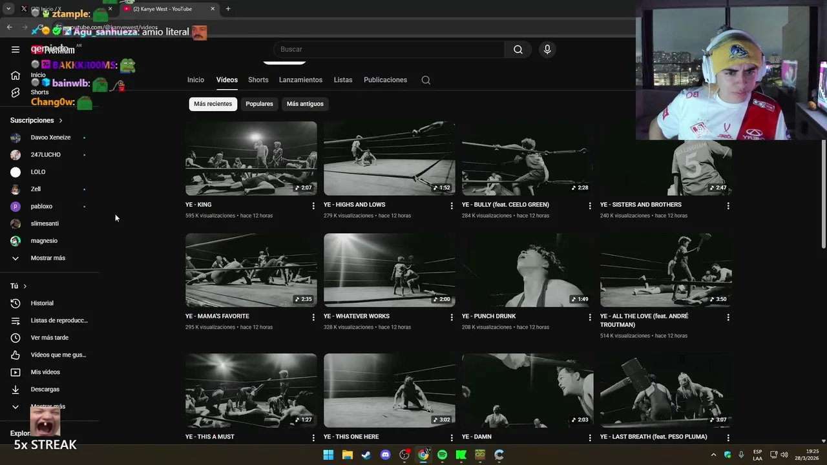
Task: Switch to the Videos channel tab
Action: [x=227, y=80]
